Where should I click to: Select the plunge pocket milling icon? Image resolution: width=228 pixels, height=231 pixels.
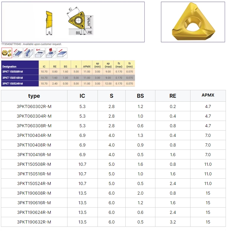(51, 53)
